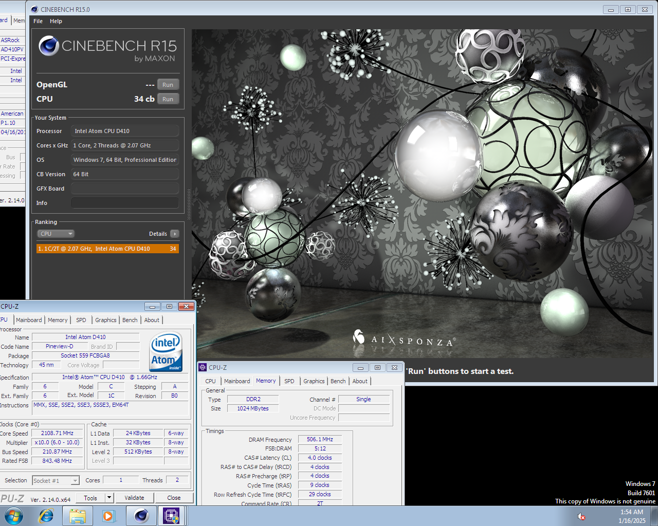The width and height of the screenshot is (658, 526).
Task: Click the Rated FSB value 843.48 MHz
Action: [57, 461]
